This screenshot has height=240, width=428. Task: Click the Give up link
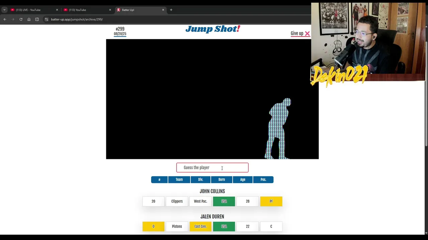[297, 33]
